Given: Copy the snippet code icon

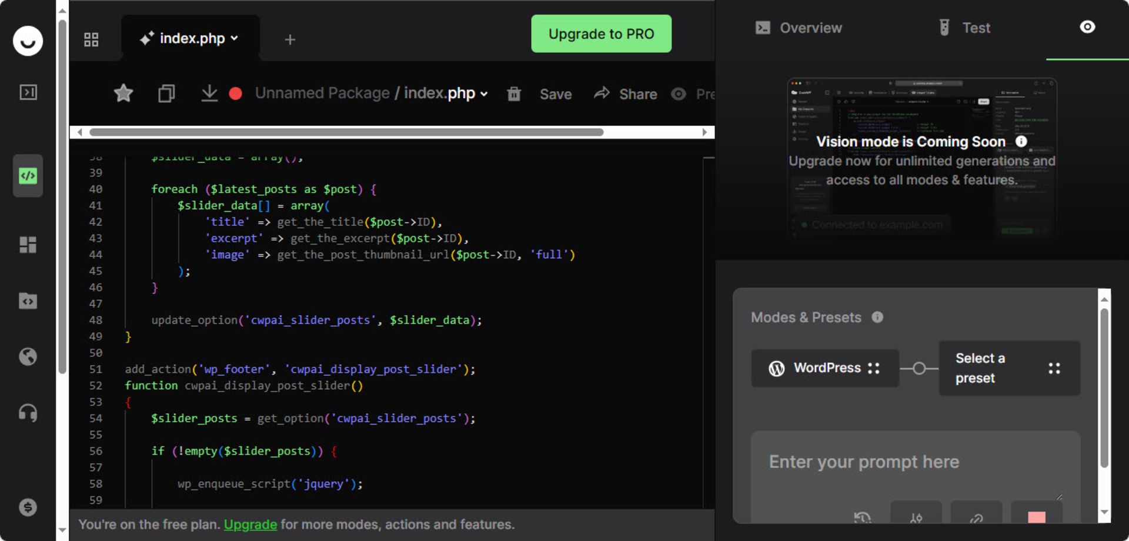Looking at the screenshot, I should pos(166,93).
